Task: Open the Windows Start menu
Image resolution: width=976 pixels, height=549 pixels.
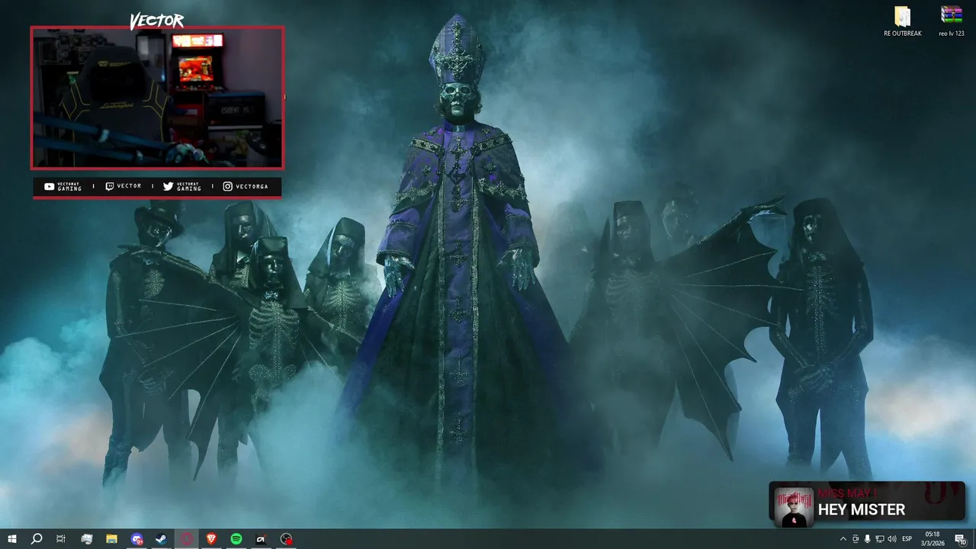Action: [x=12, y=539]
